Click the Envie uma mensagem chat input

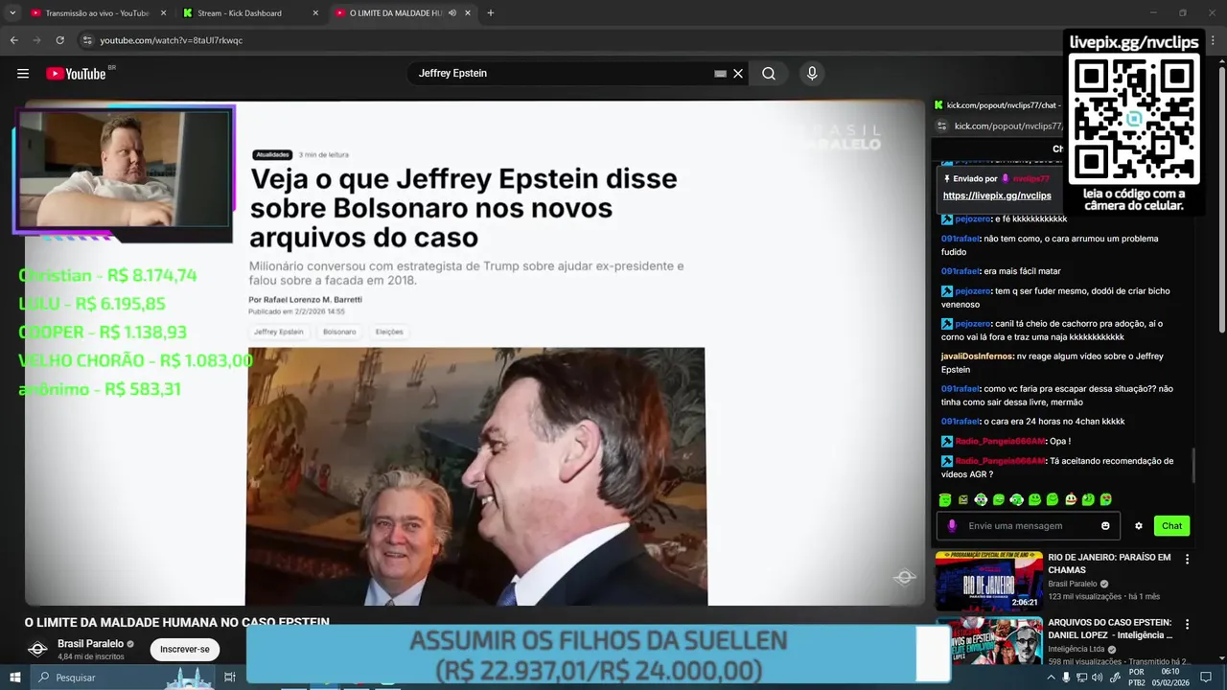[1030, 526]
